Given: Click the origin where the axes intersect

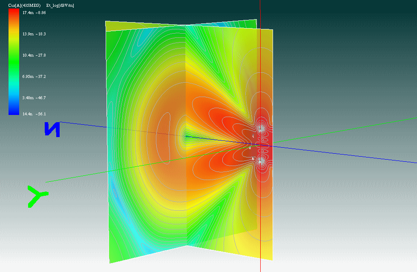Looking at the screenshot, I should [x=260, y=145].
